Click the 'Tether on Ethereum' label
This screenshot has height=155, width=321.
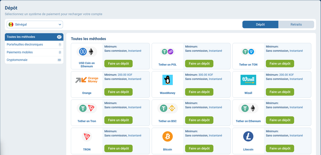tap(248, 121)
